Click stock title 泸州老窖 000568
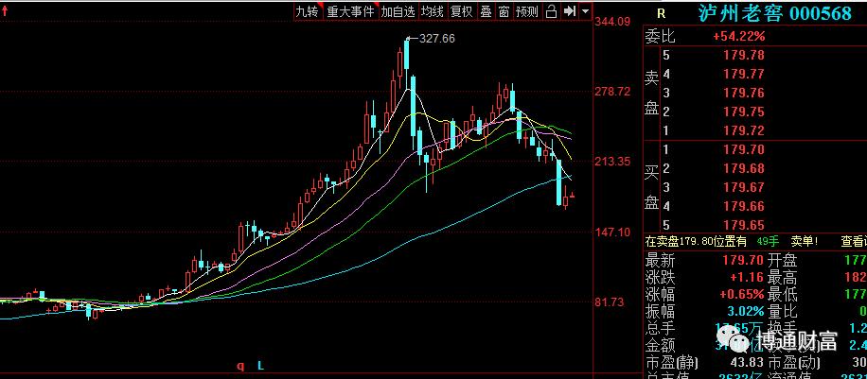Screen dimensions: 867x379 click(774, 12)
